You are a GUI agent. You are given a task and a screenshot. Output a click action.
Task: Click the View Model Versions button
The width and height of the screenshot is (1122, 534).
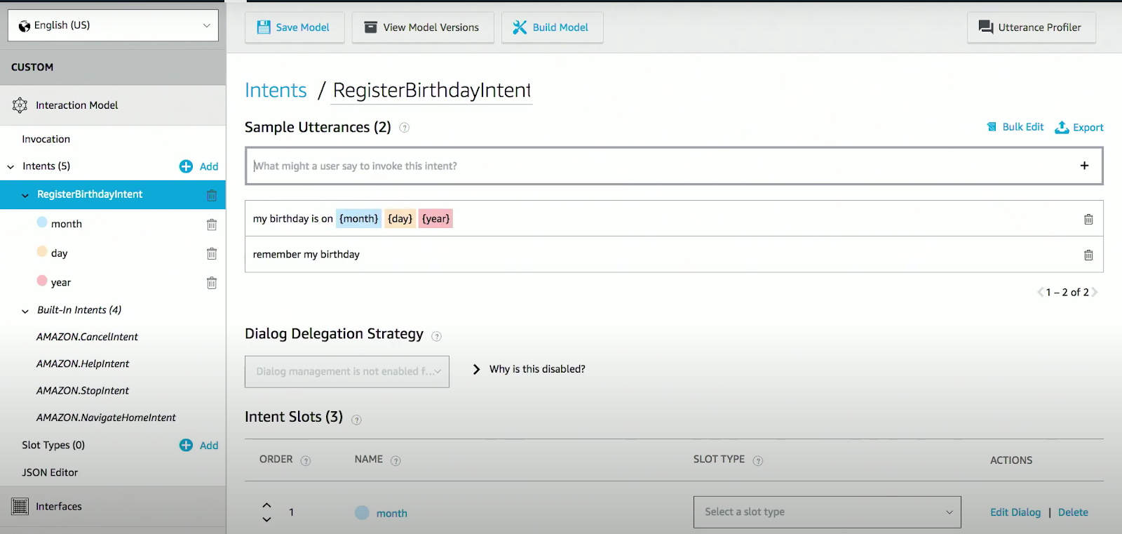click(423, 27)
